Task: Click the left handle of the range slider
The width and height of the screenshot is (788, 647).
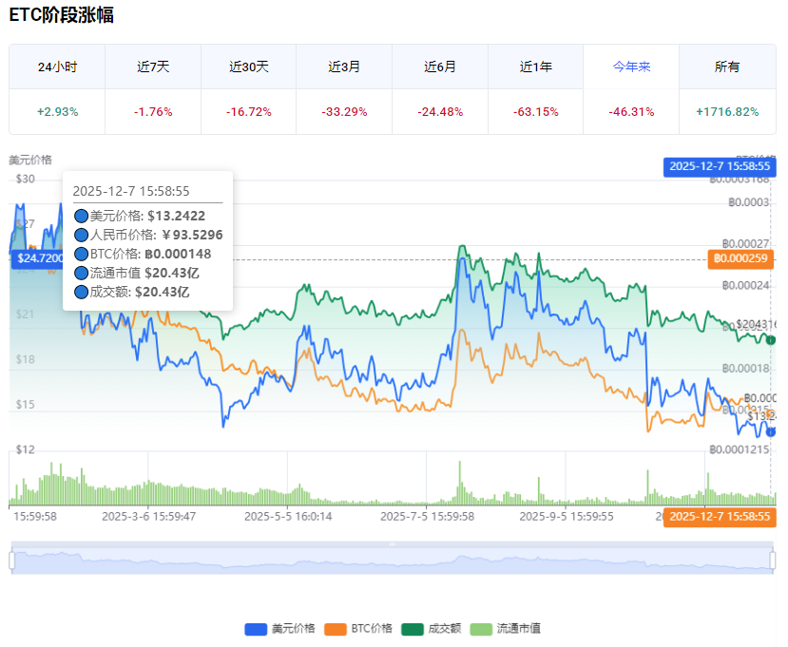Action: 12,561
